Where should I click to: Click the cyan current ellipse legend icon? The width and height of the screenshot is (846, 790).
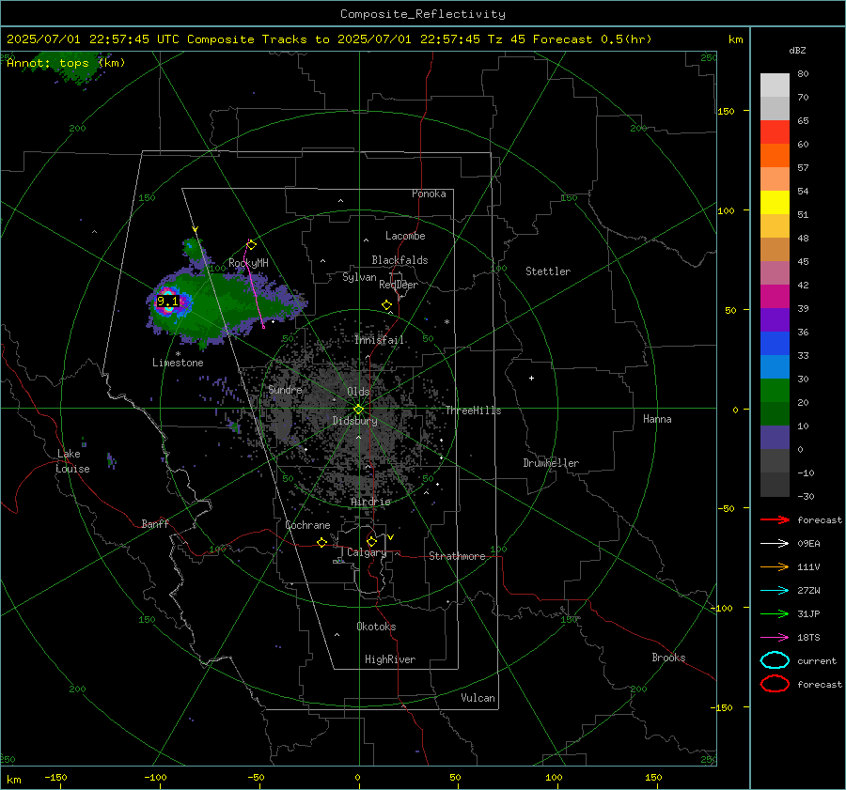[775, 660]
